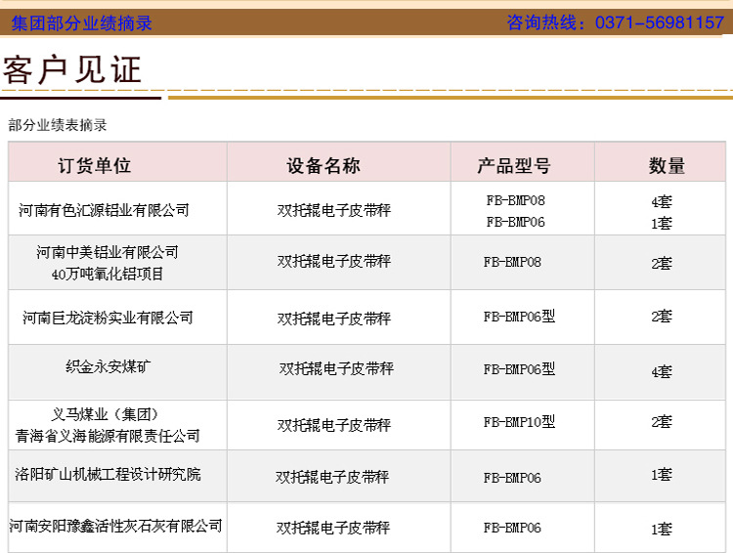Click 双托辊电子皮带秤 in 河南巨龙淀粉 row
The width and height of the screenshot is (733, 553).
click(334, 319)
